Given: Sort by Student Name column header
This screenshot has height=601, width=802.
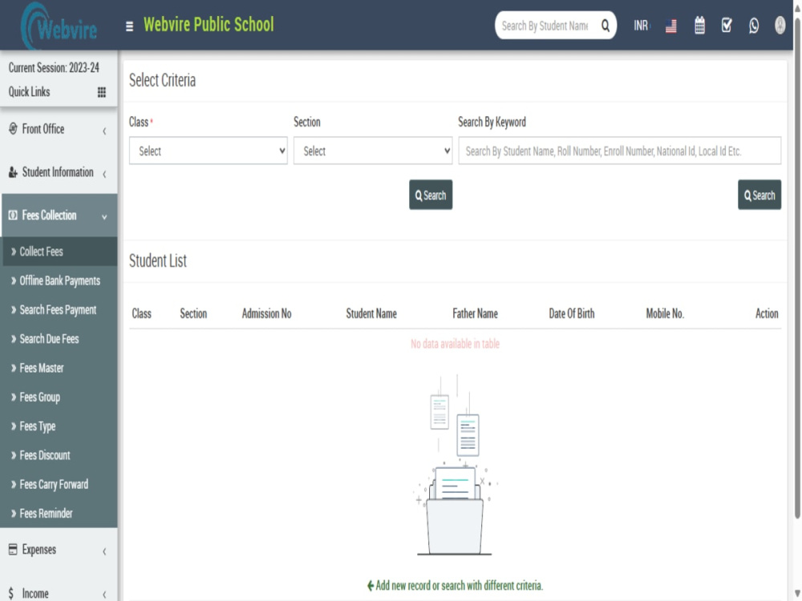Looking at the screenshot, I should pos(371,314).
